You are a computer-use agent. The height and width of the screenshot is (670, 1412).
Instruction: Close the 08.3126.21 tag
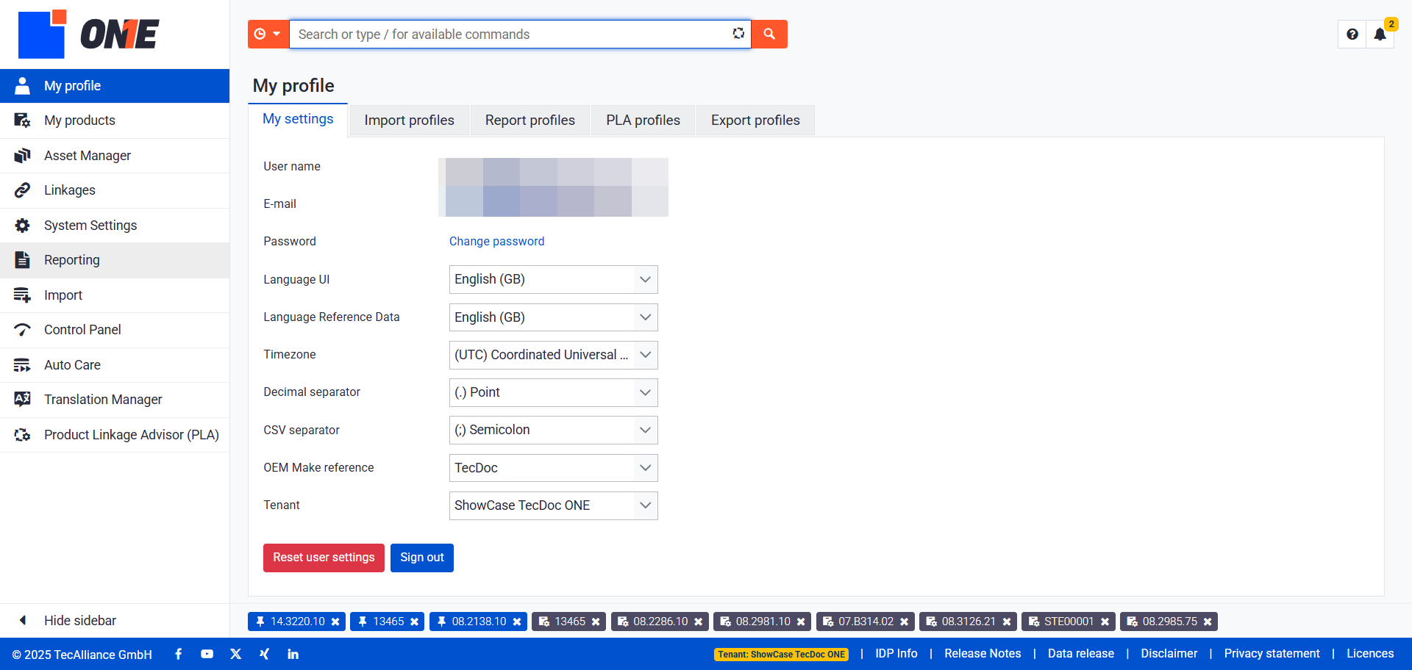(1007, 622)
